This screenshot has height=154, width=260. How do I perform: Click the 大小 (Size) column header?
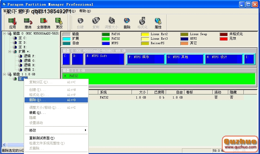[142, 92]
